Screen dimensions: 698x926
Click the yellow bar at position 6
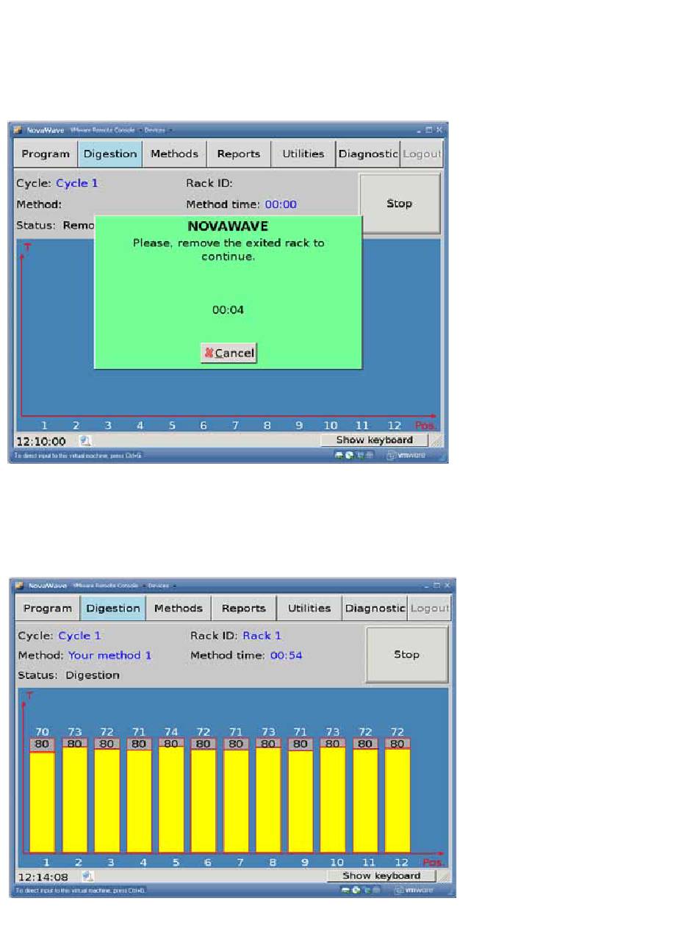(x=204, y=800)
